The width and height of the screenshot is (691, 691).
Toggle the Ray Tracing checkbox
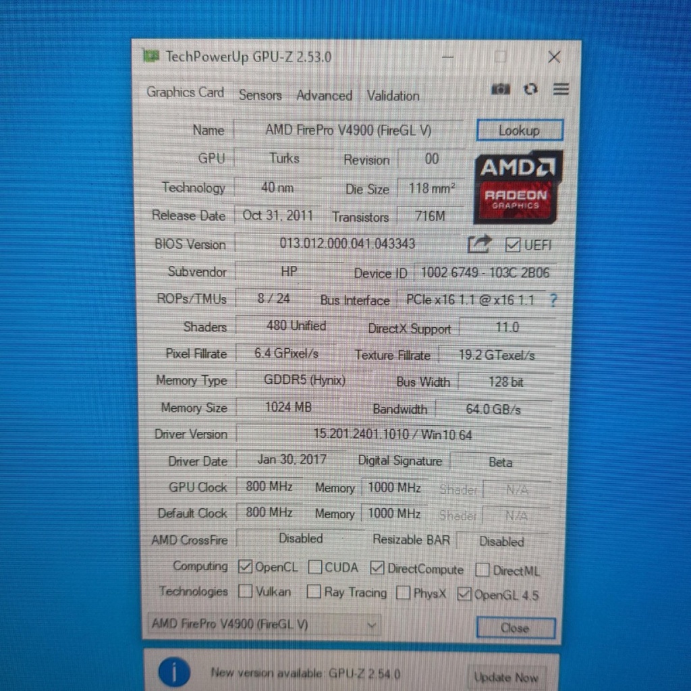coord(313,592)
